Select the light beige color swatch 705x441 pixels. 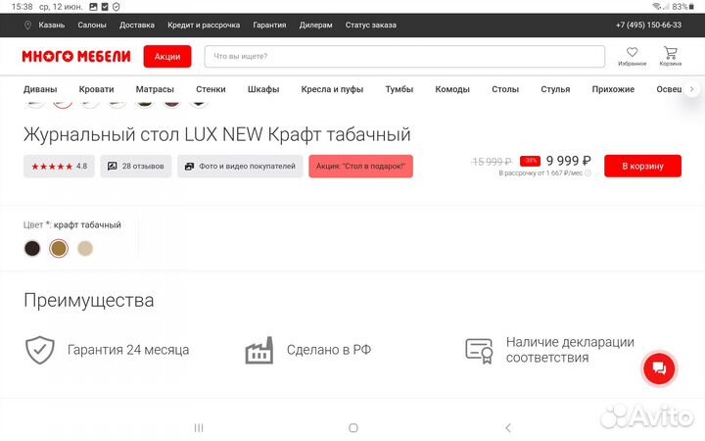pos(85,248)
